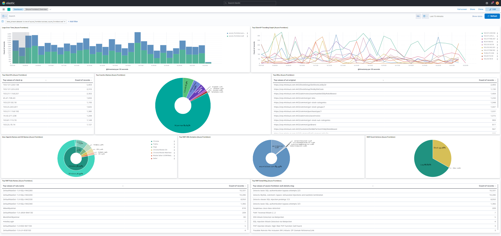Hide the azure_frontdoor.waf series in Logs legend
This screenshot has height=236, width=501.
236,36
